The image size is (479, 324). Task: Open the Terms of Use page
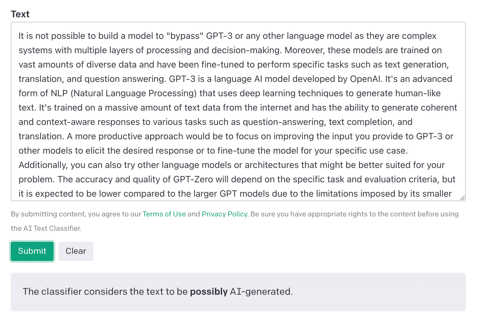click(x=164, y=214)
